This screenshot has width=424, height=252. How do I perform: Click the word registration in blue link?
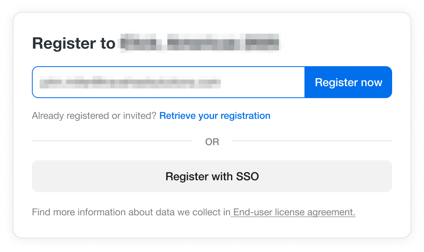245,116
